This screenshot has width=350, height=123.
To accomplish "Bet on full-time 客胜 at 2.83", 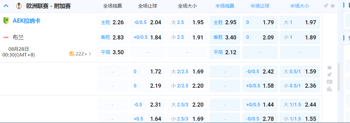I will 112,37.
